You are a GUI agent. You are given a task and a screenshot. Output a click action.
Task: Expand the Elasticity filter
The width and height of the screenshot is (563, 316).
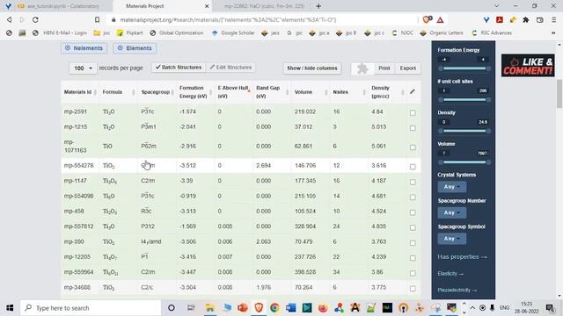point(450,273)
